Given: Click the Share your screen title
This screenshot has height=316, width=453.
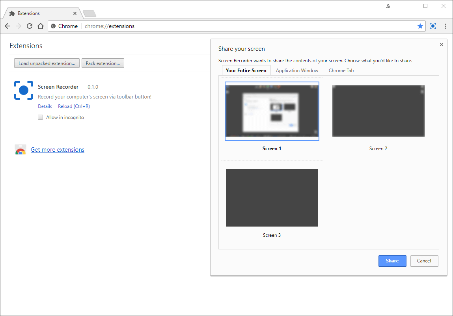Looking at the screenshot, I should point(242,49).
